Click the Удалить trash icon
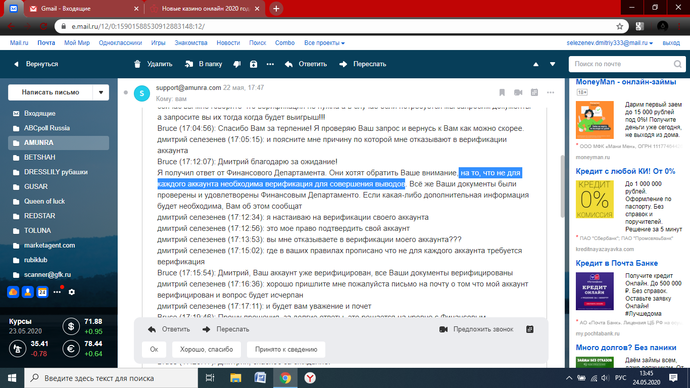 click(137, 64)
